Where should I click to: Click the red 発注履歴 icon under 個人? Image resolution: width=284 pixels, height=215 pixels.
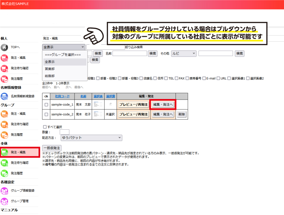(4, 79)
